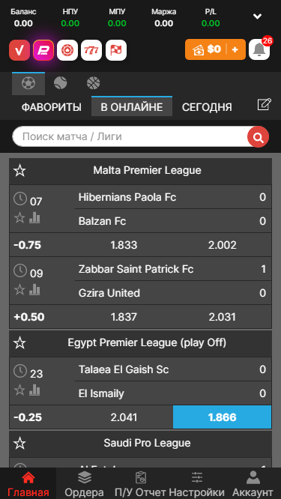Star the Zabbar Saint Patrick match
Viewport: 281px width, 499px height.
pyautogui.click(x=19, y=290)
